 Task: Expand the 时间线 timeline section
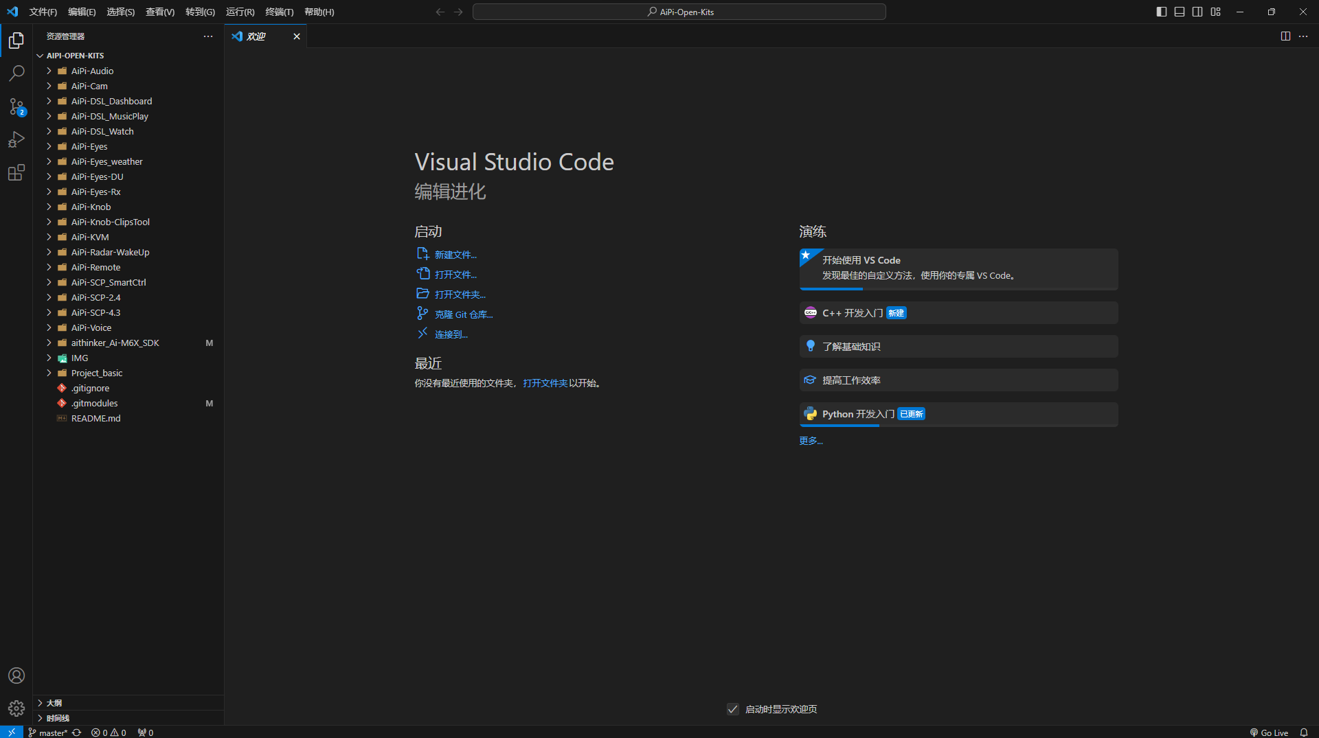128,718
